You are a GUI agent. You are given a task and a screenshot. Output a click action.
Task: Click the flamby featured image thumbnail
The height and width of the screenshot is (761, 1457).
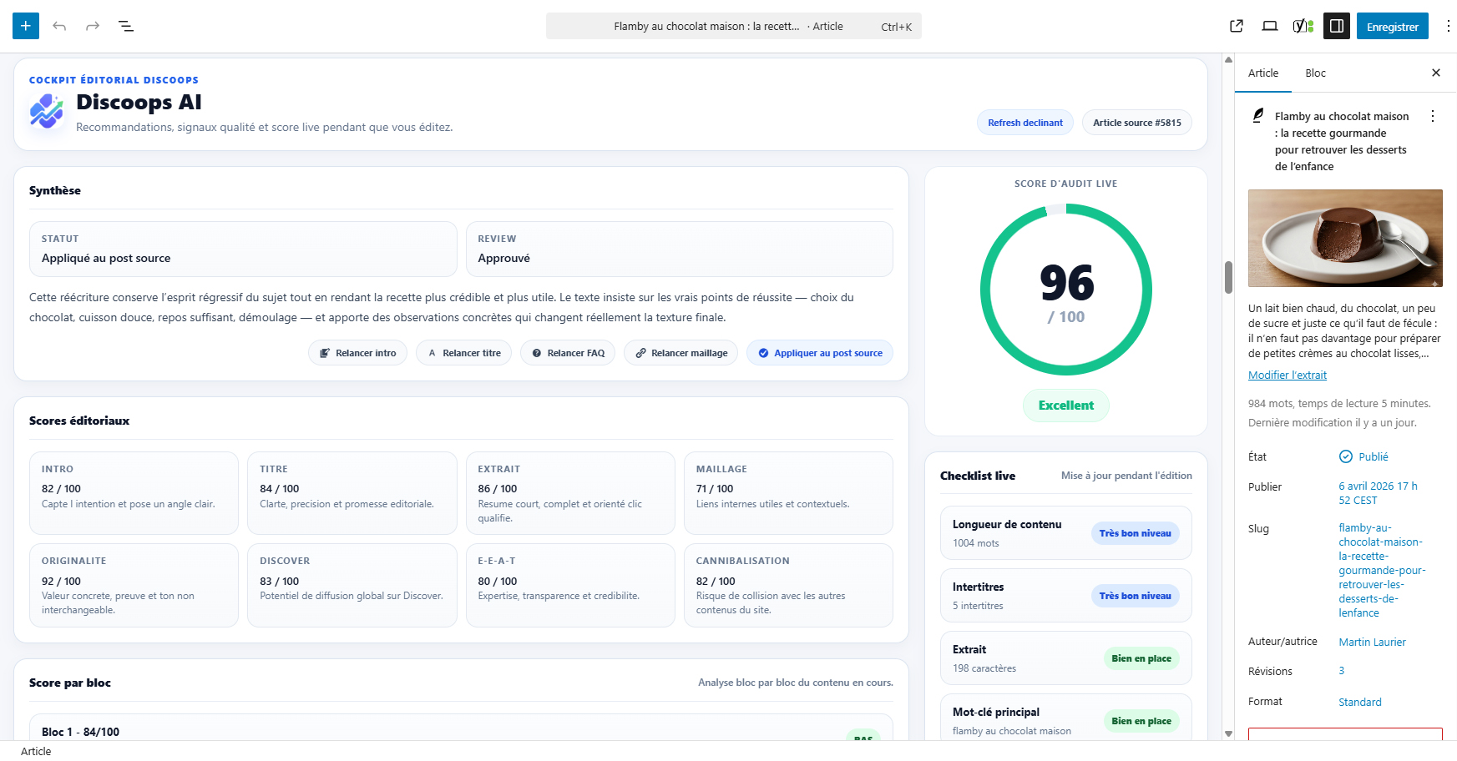tap(1345, 238)
